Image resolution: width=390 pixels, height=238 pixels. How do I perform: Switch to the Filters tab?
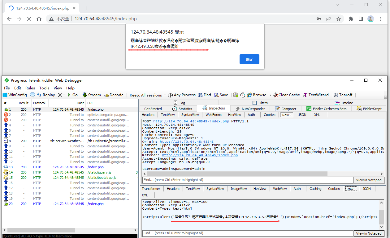point(260,103)
